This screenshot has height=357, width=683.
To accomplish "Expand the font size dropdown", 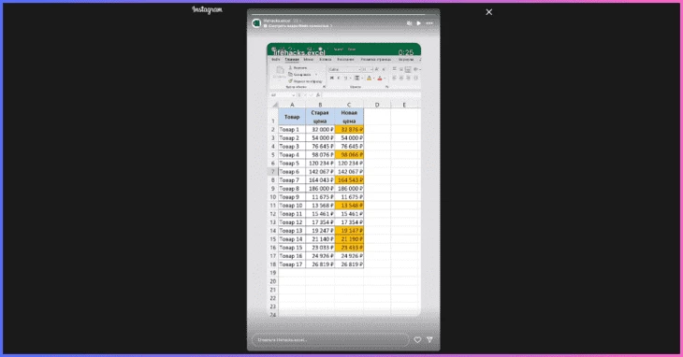I will point(371,69).
